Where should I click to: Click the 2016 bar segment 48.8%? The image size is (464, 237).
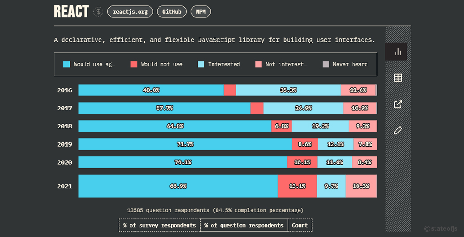[151, 90]
